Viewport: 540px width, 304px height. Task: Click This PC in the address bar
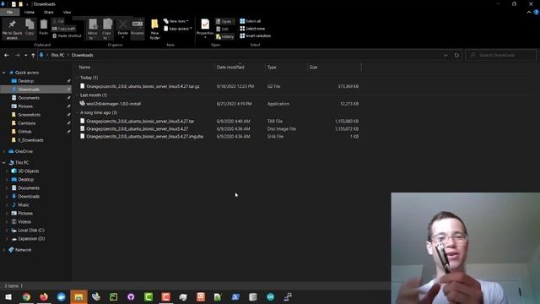pos(57,55)
